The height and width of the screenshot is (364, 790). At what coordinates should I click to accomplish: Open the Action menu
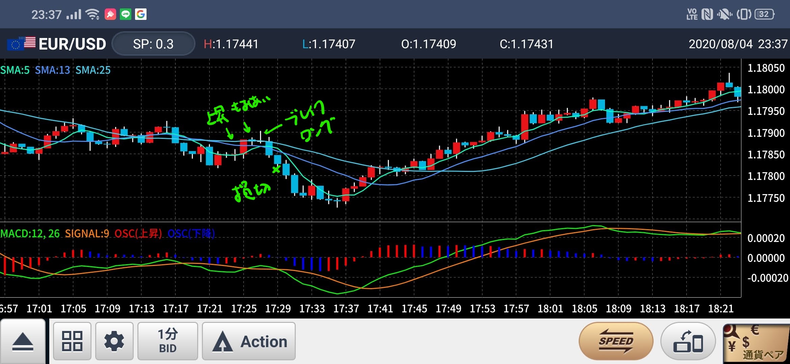pos(249,341)
